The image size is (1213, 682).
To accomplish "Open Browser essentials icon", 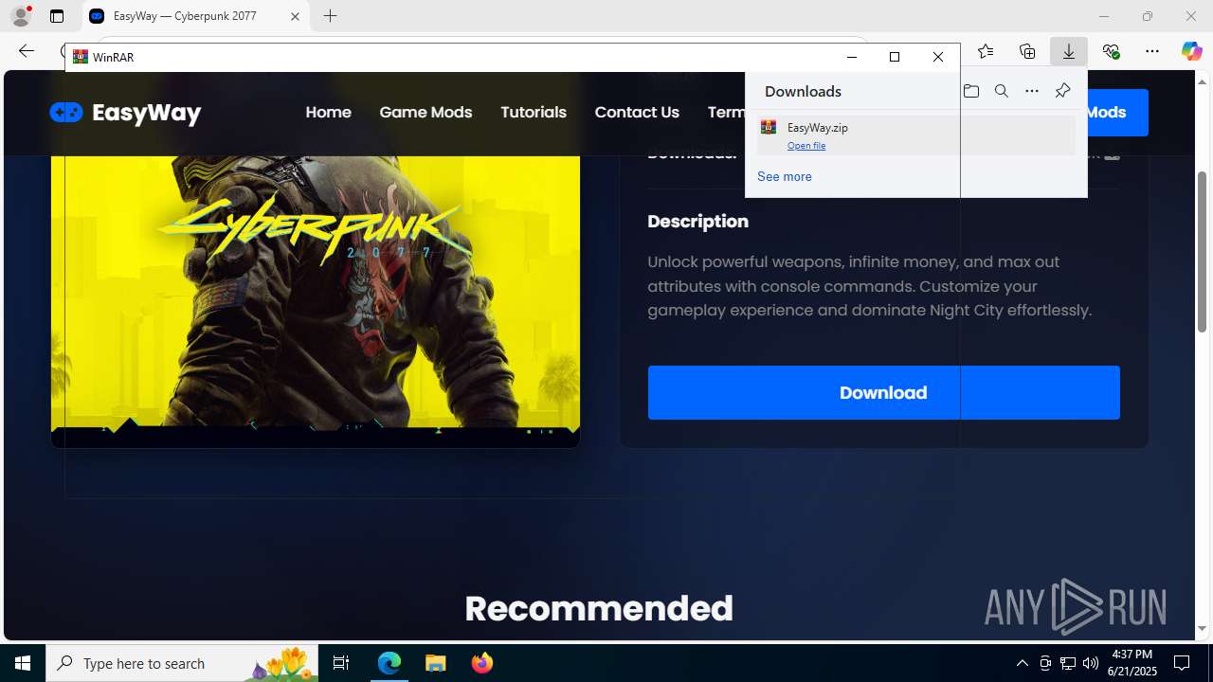I will (1111, 51).
